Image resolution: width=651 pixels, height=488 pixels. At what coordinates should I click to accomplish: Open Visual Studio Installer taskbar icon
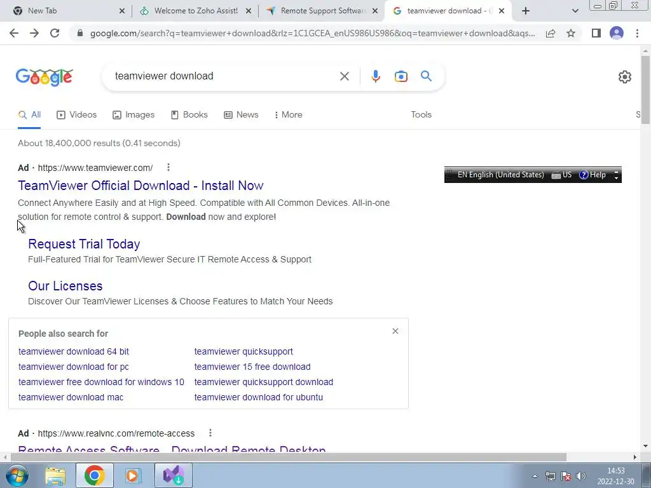coord(173,475)
